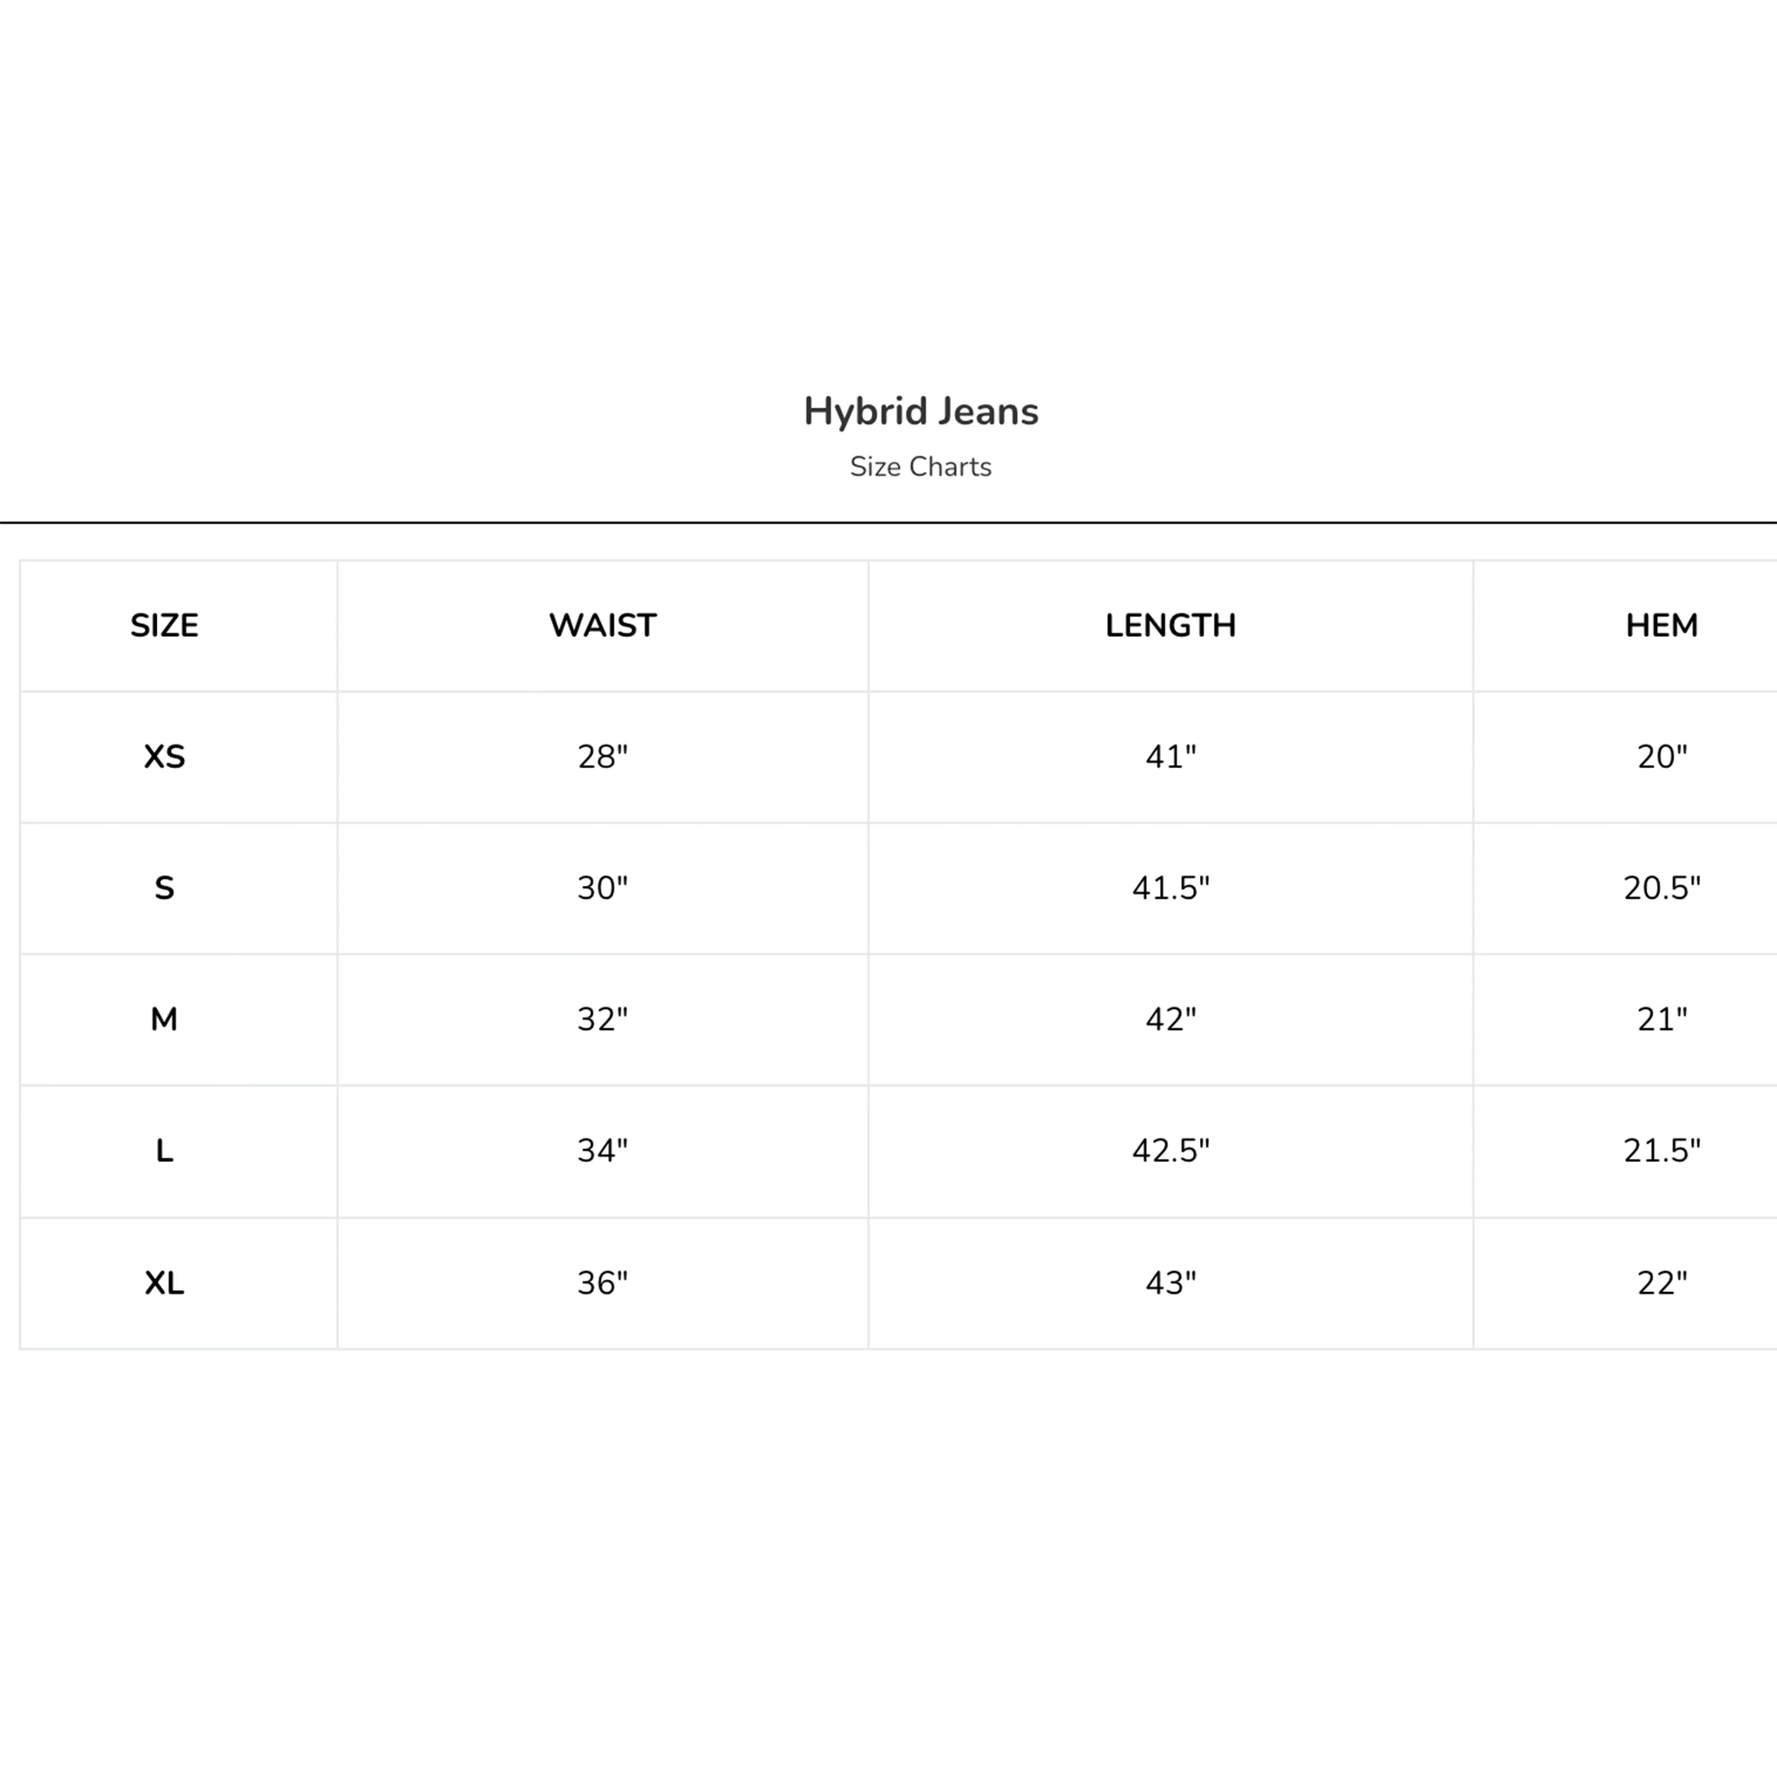This screenshot has height=1777, width=1777.
Task: Click the 43" length value for XL
Action: pos(1170,1283)
